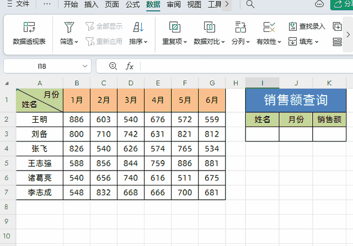Image resolution: width=353 pixels, height=246 pixels.
Task: Select column I header
Action: coord(263,83)
